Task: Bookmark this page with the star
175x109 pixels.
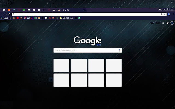Action: [165, 14]
